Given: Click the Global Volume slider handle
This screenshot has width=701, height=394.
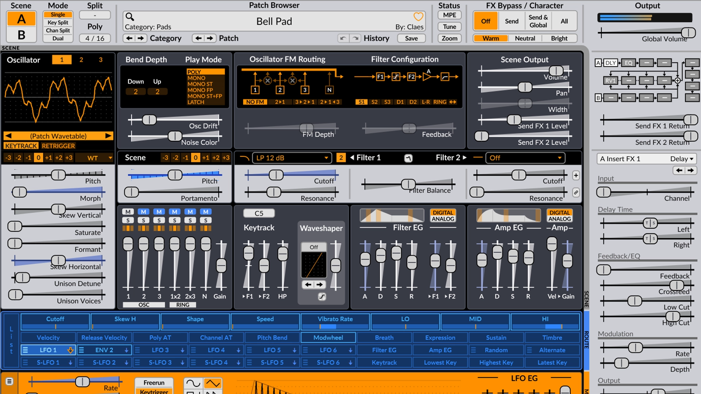Looking at the screenshot, I should click(688, 32).
